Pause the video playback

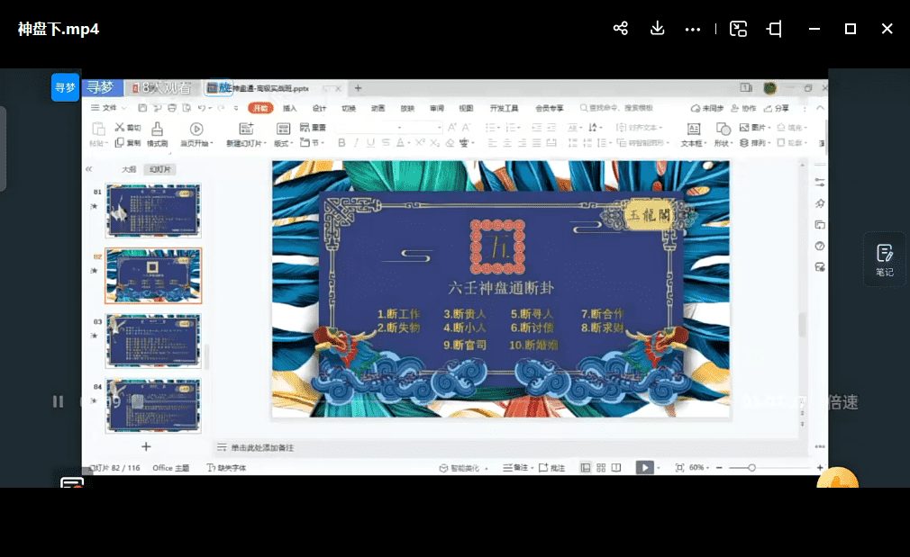click(58, 401)
